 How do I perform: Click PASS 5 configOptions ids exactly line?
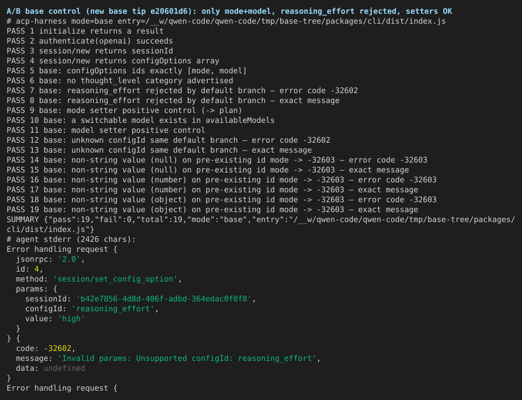[x=127, y=71]
